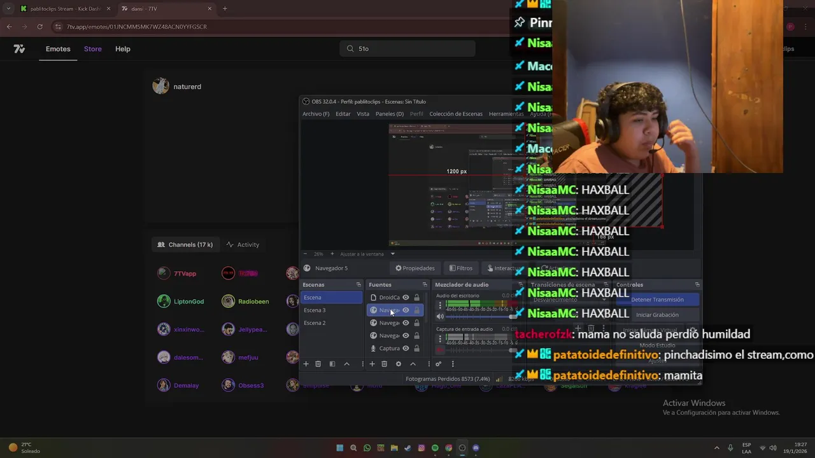Switch to pablitoclips Stream Kick tab
This screenshot has height=458, width=815.
tap(65, 9)
